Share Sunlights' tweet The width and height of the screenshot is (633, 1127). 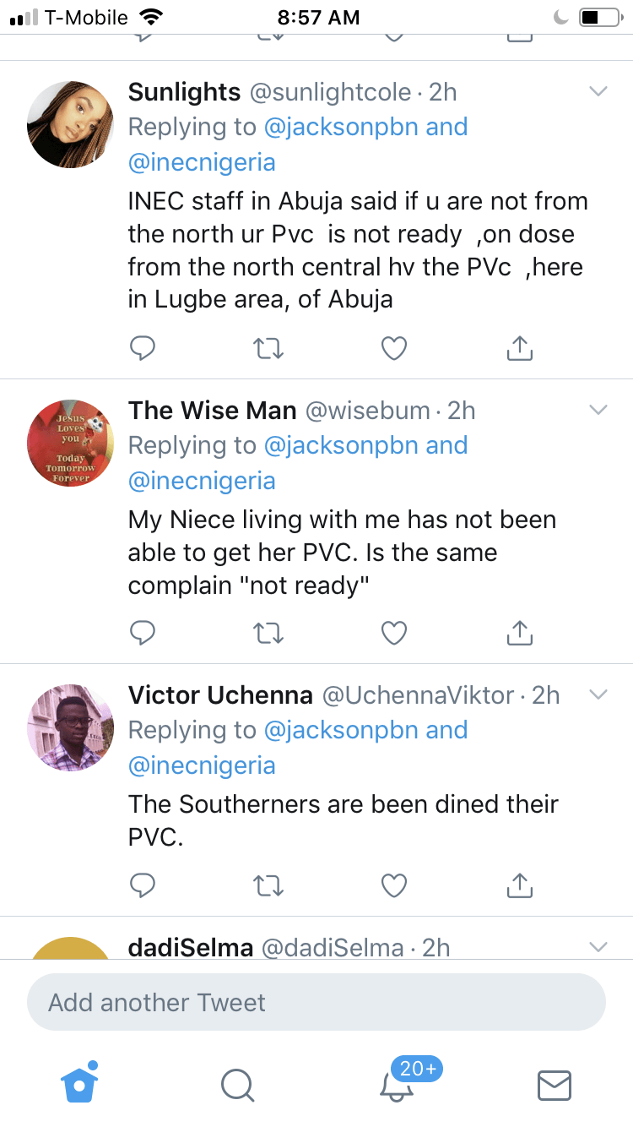tap(520, 347)
